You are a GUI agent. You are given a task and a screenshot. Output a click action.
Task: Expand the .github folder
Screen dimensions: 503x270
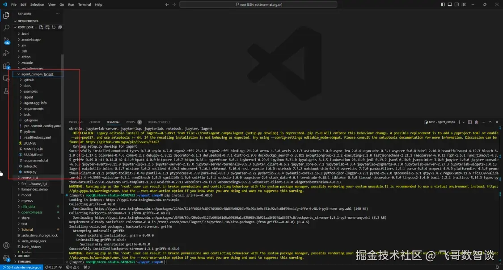click(x=38, y=80)
